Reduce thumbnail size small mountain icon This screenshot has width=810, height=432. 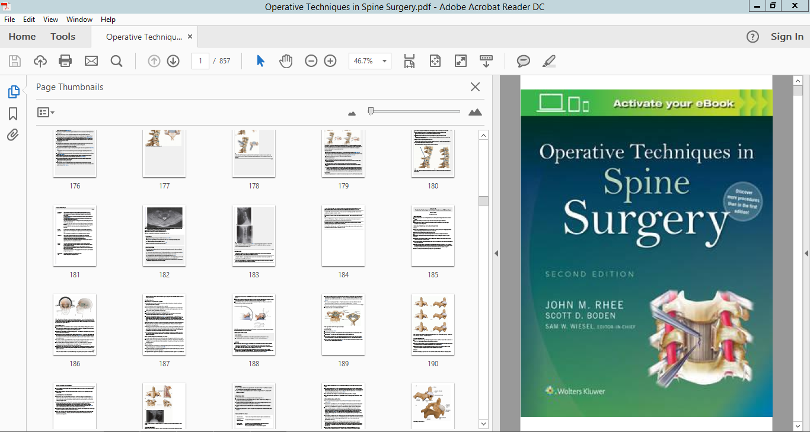click(352, 113)
